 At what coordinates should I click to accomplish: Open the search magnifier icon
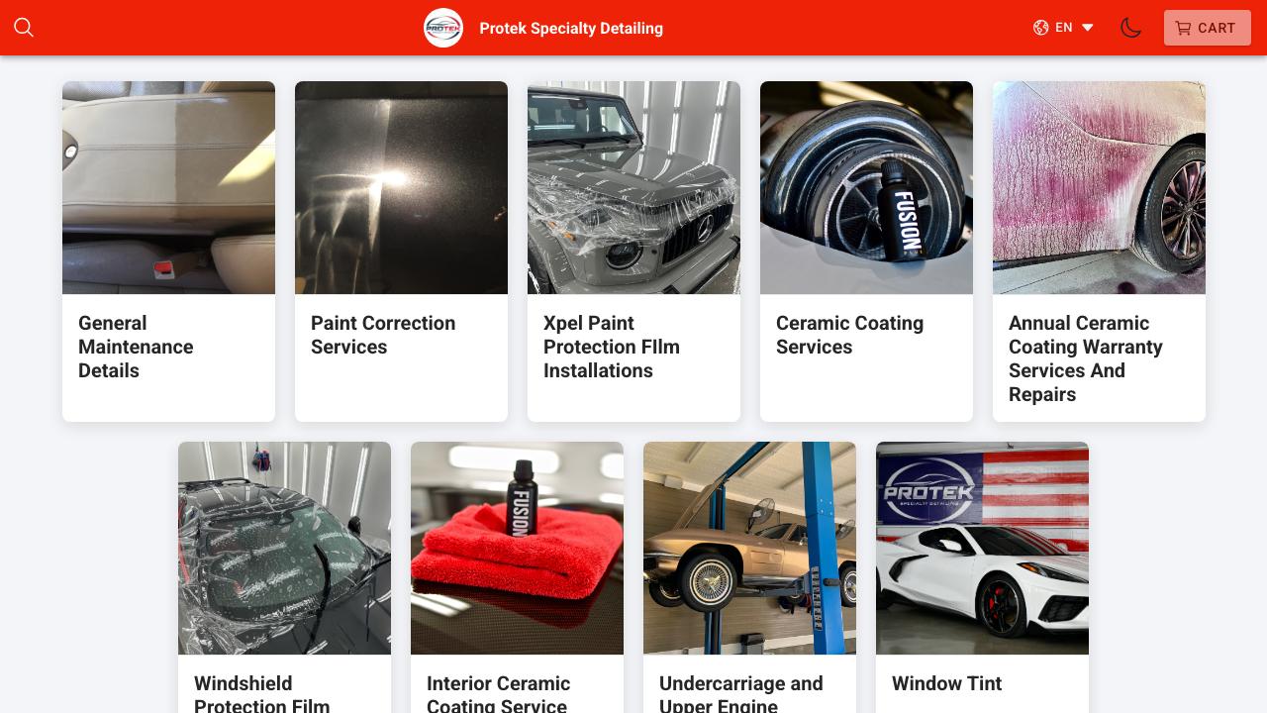(24, 28)
